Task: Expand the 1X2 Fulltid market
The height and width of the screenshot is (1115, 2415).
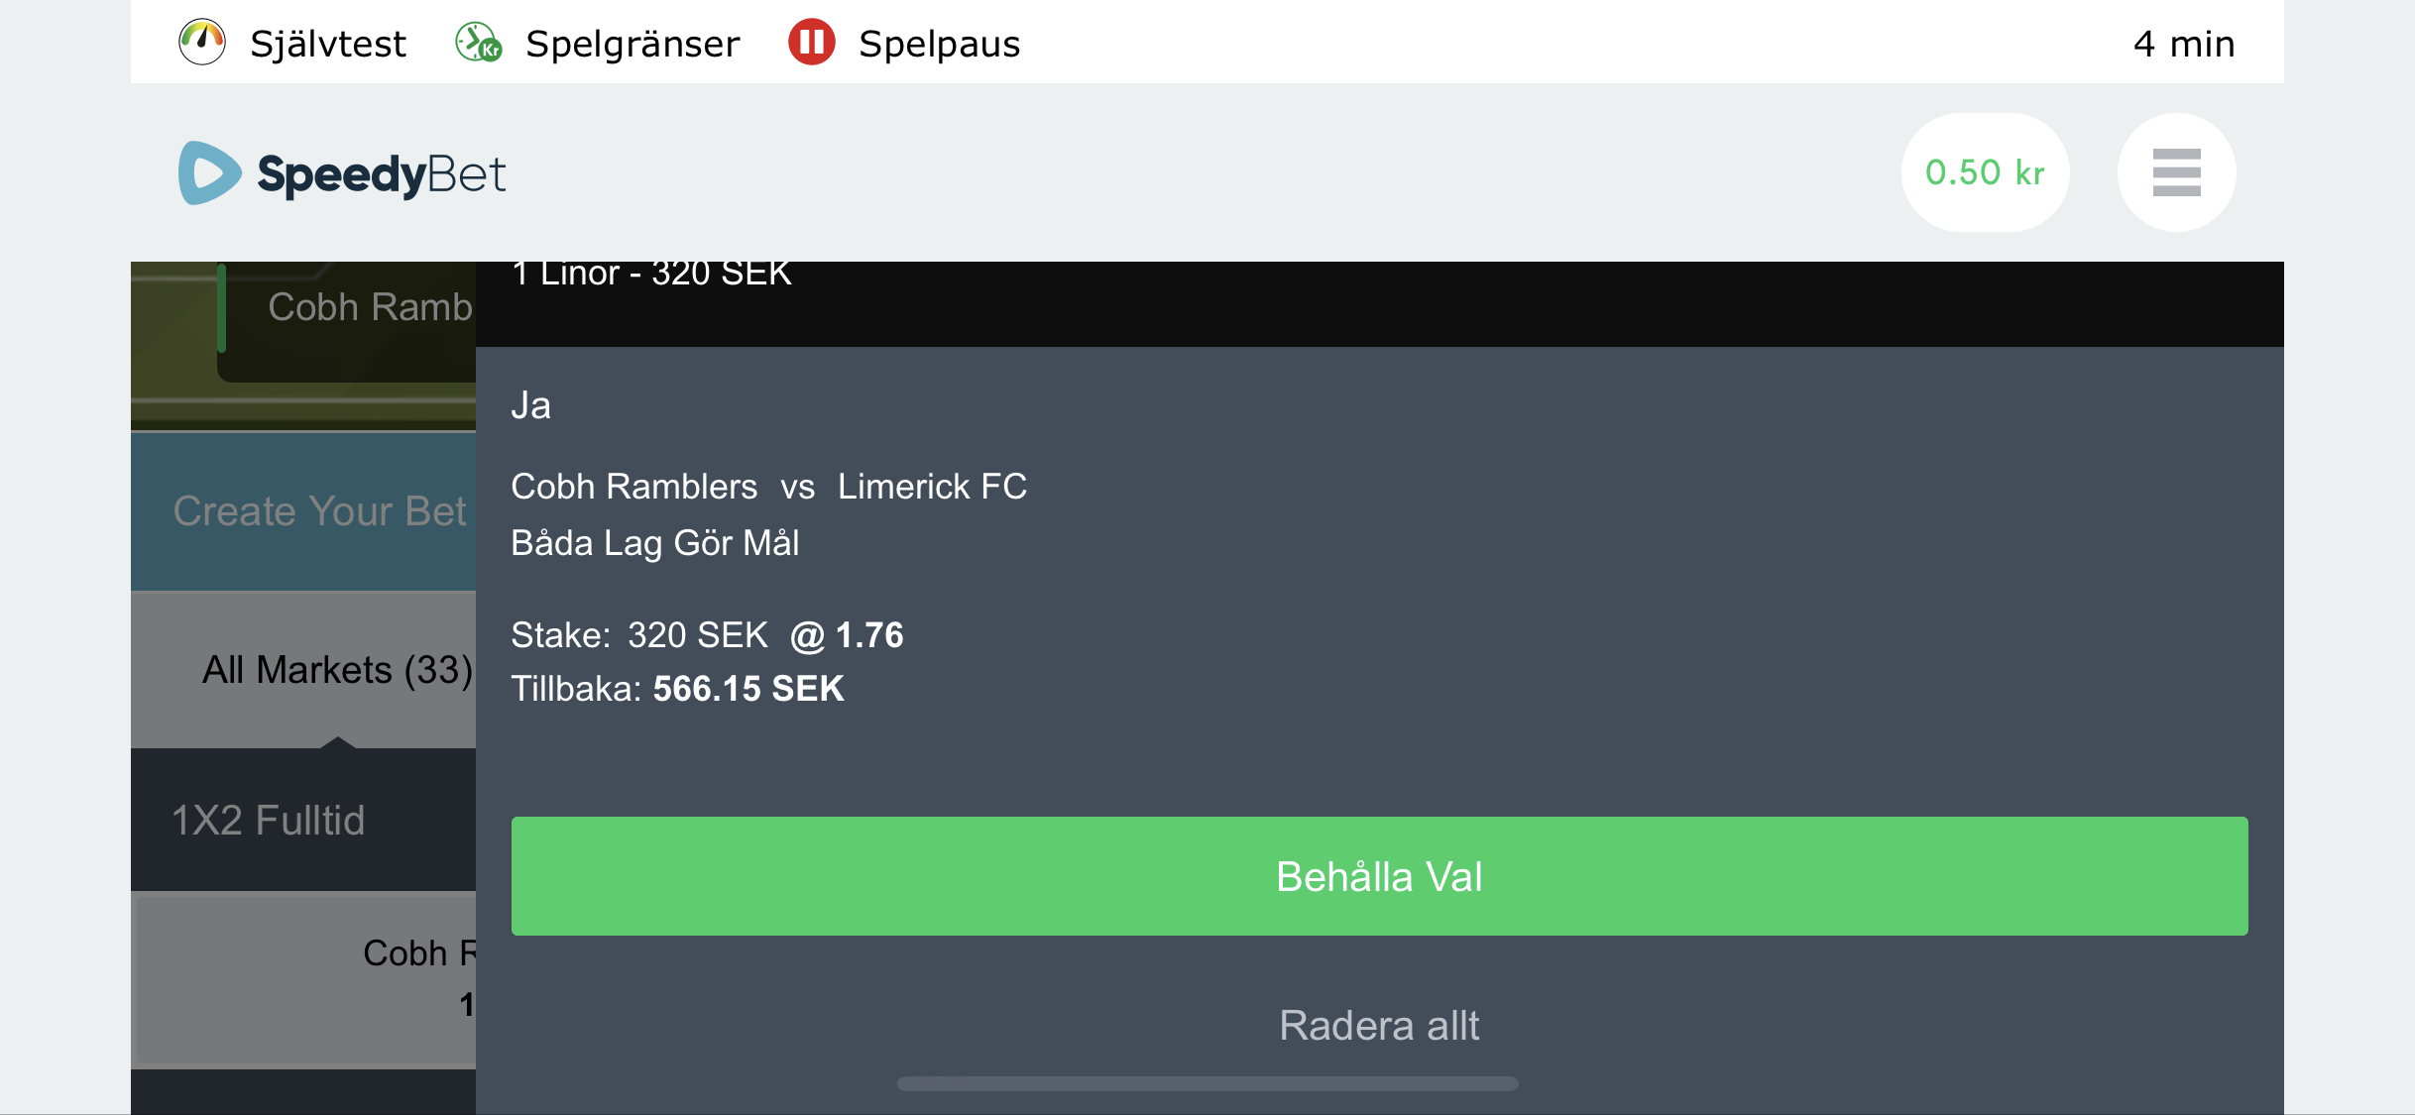Action: click(303, 820)
